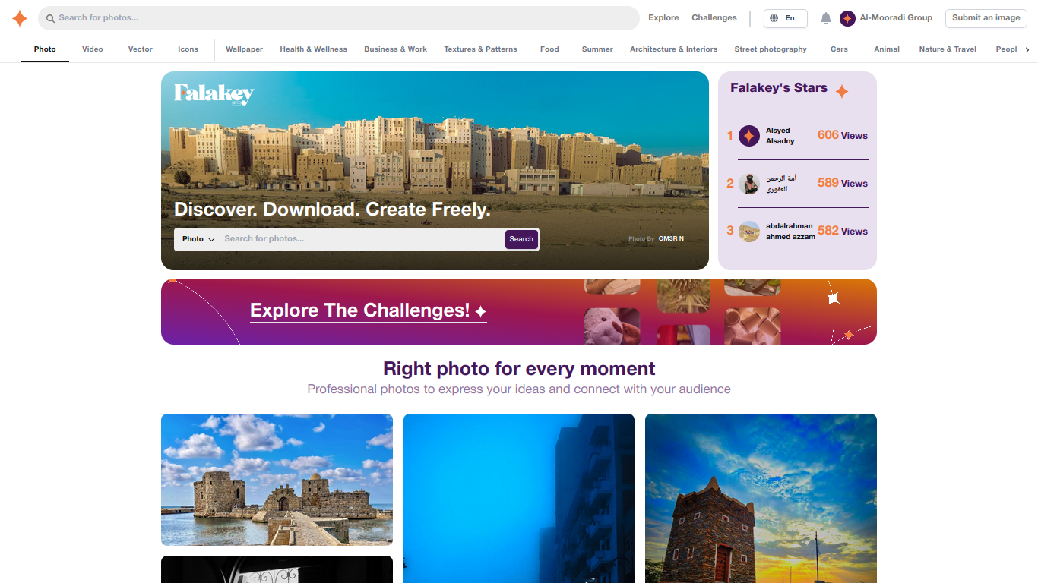Open Alsyed Alsadny's star avatar
The height and width of the screenshot is (583, 1038).
click(749, 136)
